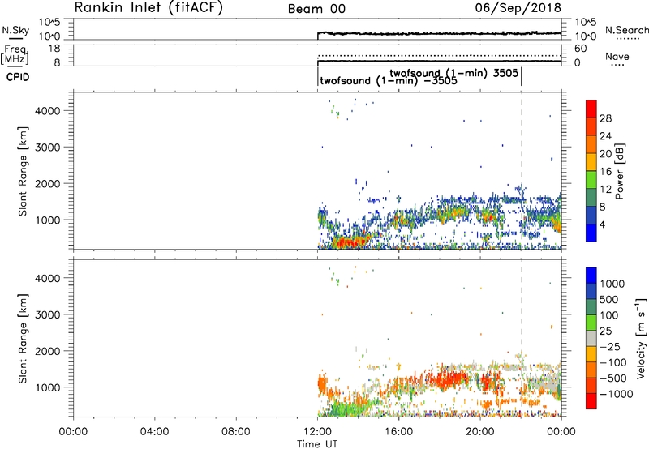The width and height of the screenshot is (649, 449).
Task: Click the "Power [dB]" colorbar title
Action: click(620, 171)
